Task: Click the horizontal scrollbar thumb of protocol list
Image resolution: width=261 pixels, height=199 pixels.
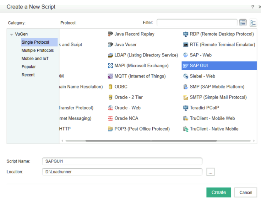Action: (x=151, y=141)
